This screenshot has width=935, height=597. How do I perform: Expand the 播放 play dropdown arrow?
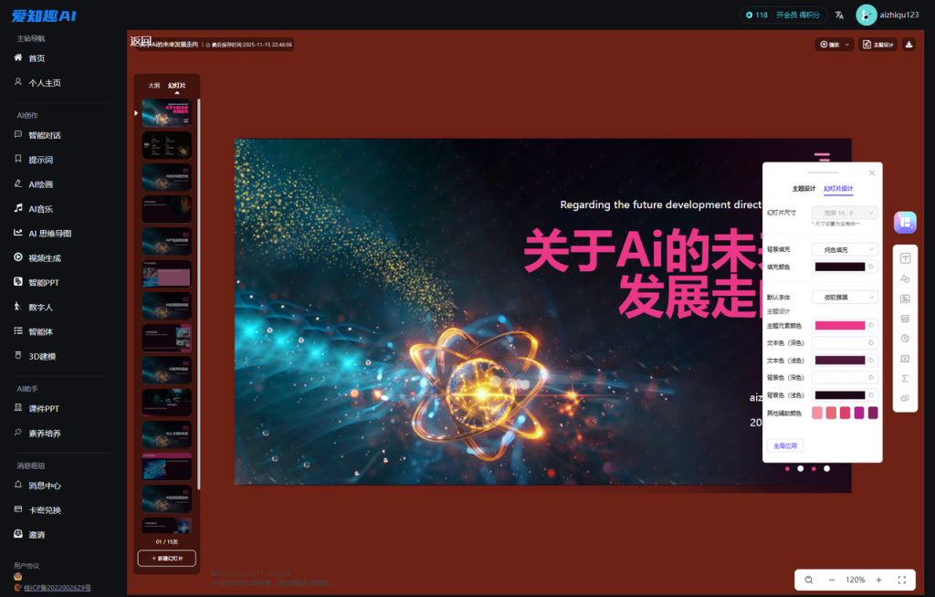[846, 45]
